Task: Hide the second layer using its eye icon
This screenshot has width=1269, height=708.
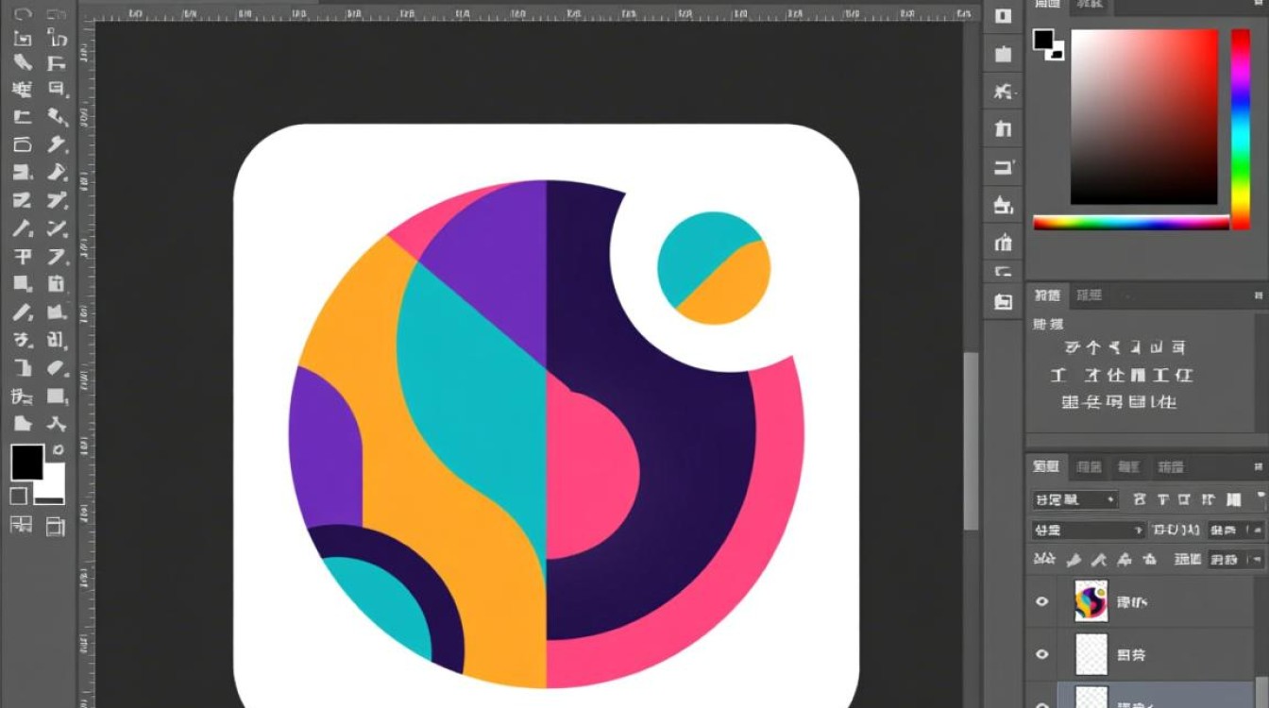Action: coord(1042,653)
